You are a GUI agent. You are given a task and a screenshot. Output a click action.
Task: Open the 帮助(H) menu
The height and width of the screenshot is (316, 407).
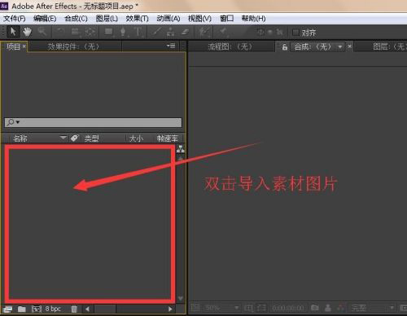tap(253, 19)
